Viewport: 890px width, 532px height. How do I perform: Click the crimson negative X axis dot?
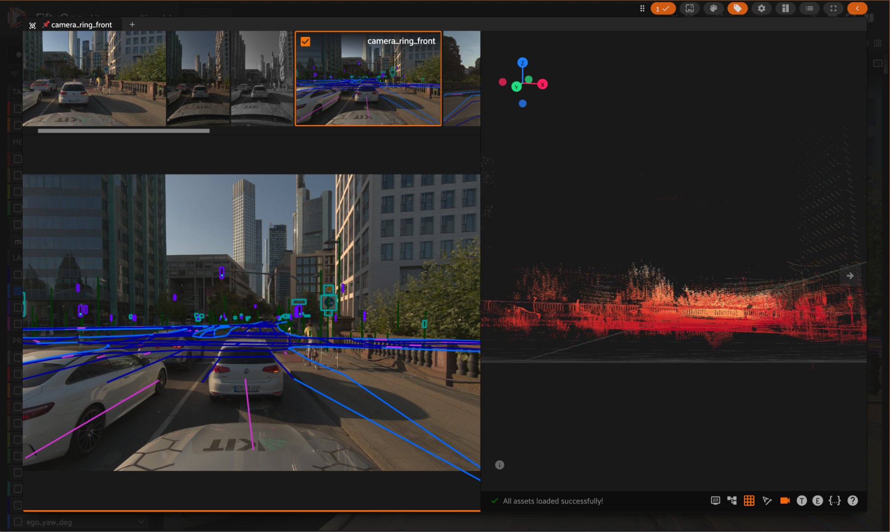[x=503, y=82]
